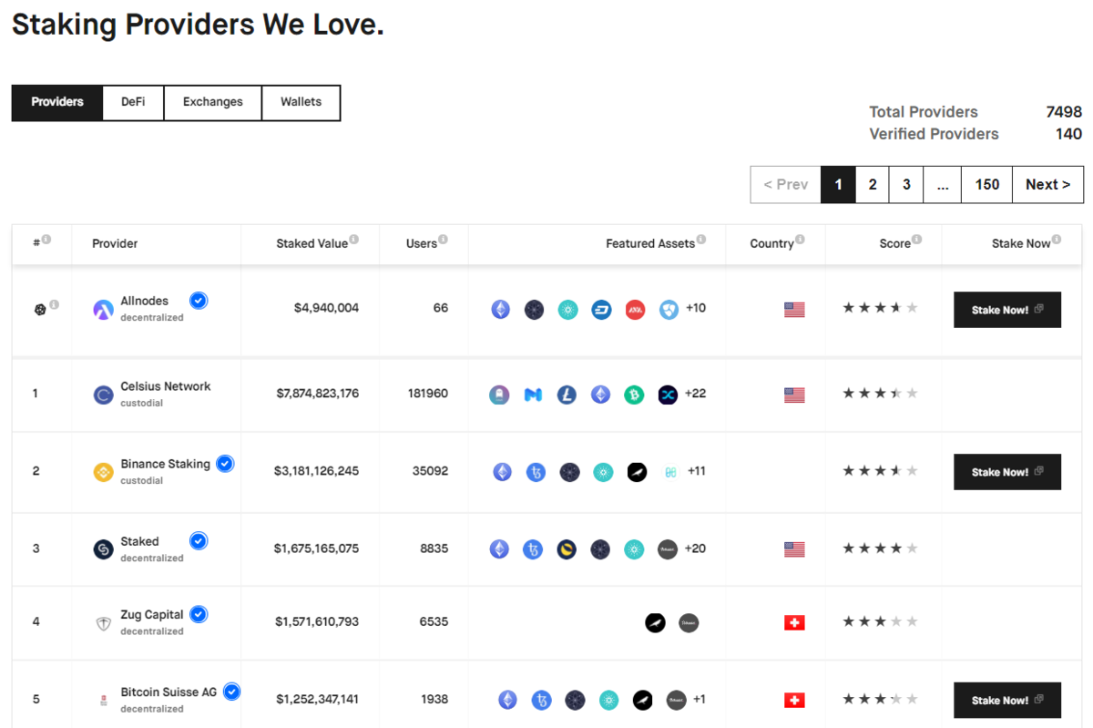Select the Wallets tab

click(x=301, y=102)
